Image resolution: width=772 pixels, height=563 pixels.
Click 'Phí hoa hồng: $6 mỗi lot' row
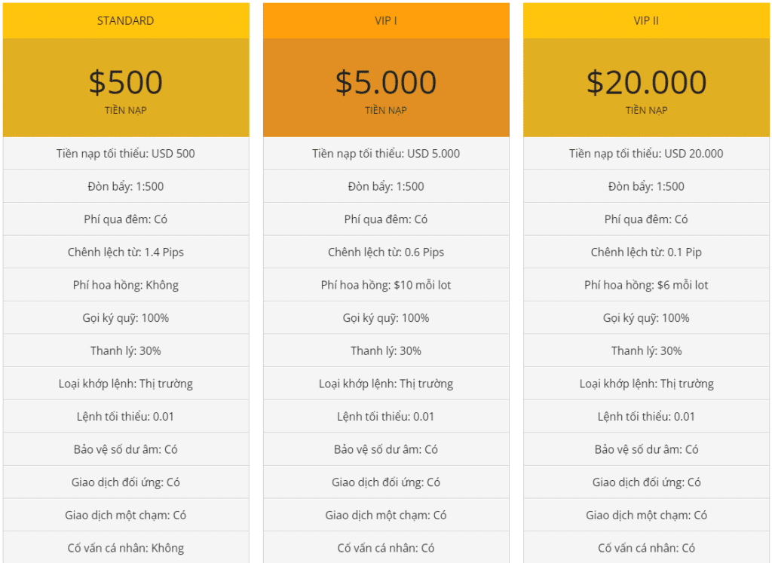[646, 285]
